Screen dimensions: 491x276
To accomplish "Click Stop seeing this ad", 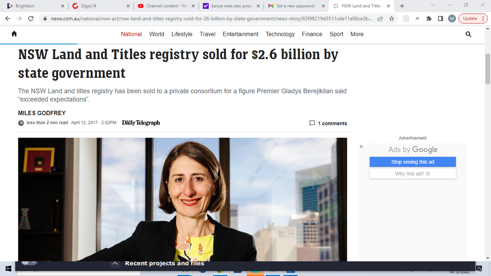I will pos(413,162).
